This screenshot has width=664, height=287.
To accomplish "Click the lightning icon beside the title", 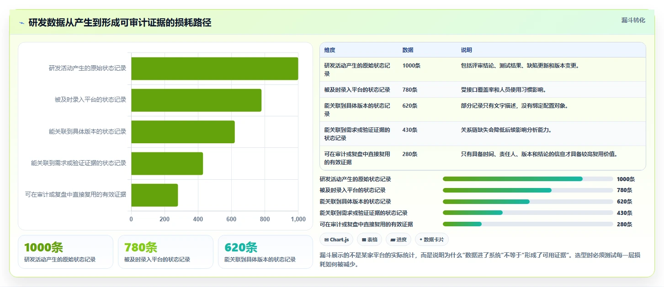I will (x=22, y=23).
